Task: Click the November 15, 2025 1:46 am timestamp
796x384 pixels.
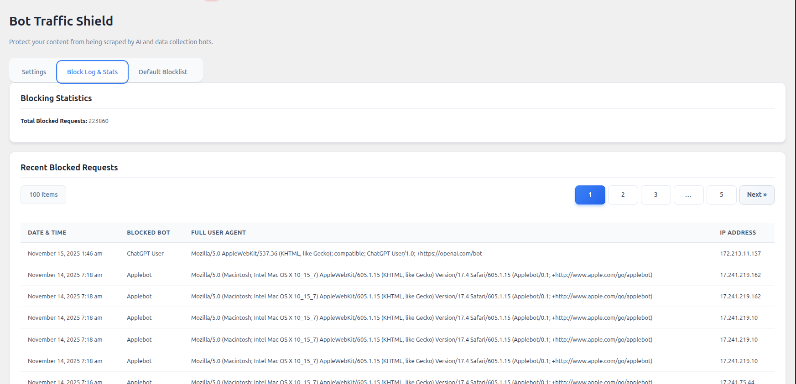Action: click(65, 254)
